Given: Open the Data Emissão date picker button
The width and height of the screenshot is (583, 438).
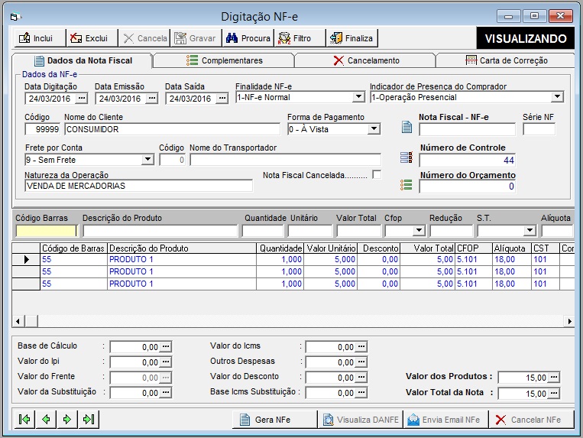Looking at the screenshot, I should click(x=152, y=98).
